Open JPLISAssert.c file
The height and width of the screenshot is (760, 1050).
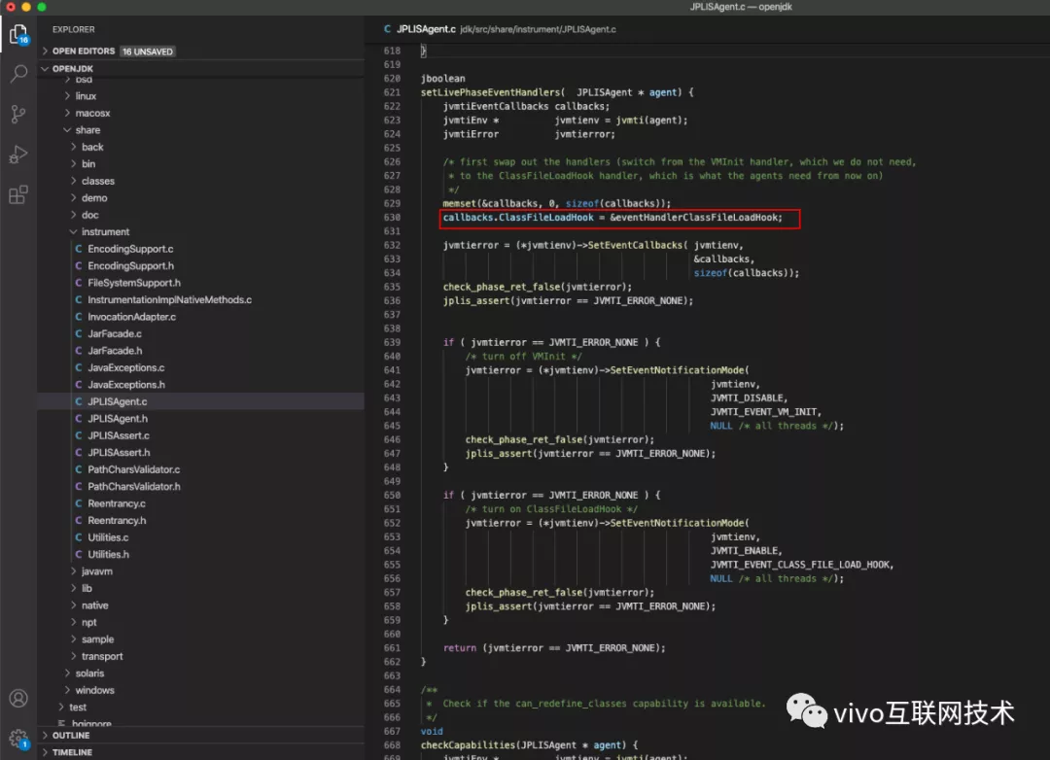pyautogui.click(x=119, y=435)
